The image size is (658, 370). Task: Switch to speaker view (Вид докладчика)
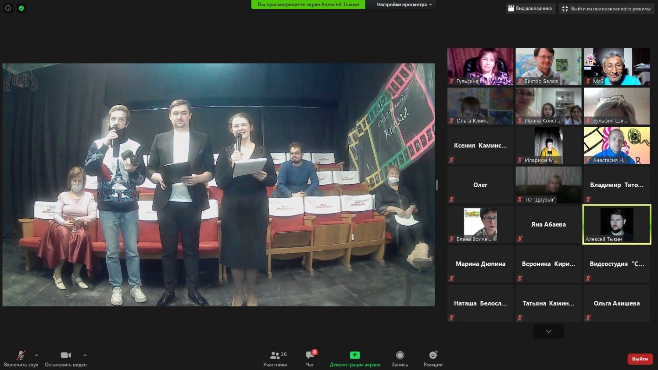click(x=530, y=8)
